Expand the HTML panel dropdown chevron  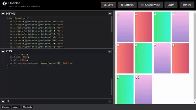[110, 13]
